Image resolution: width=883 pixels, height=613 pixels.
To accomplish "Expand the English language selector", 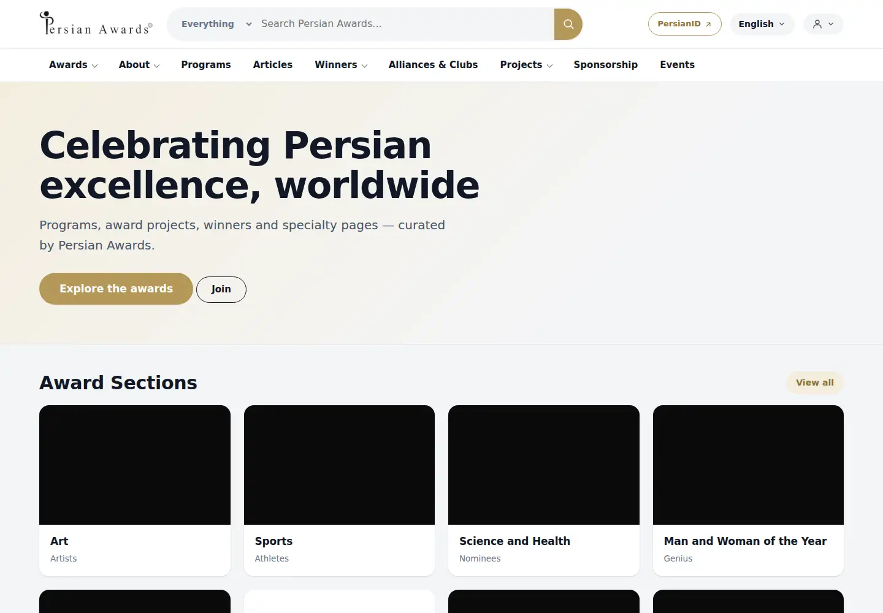I will click(762, 24).
